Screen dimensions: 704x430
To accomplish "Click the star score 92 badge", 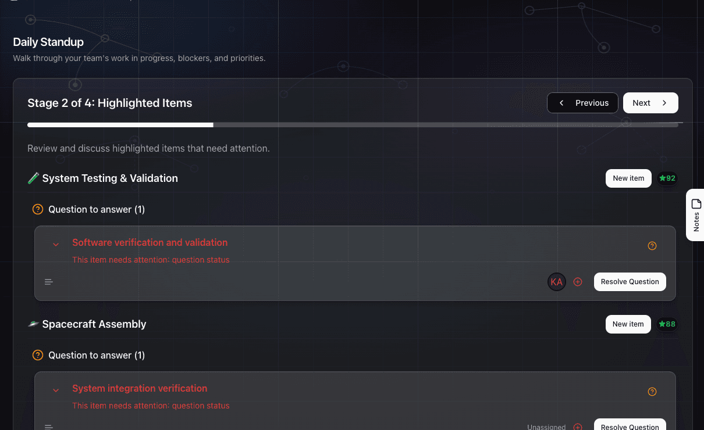I will [x=667, y=178].
